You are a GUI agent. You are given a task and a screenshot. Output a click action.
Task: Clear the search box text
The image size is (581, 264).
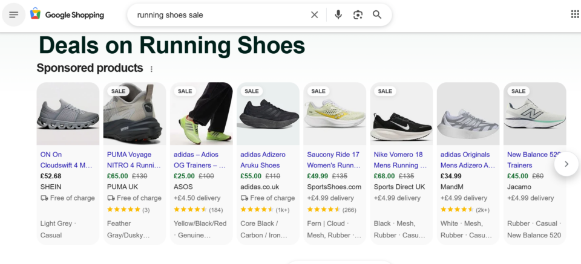tap(314, 14)
